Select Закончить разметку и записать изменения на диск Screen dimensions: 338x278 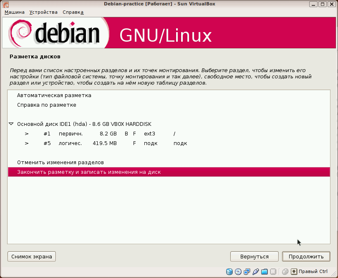click(169, 172)
